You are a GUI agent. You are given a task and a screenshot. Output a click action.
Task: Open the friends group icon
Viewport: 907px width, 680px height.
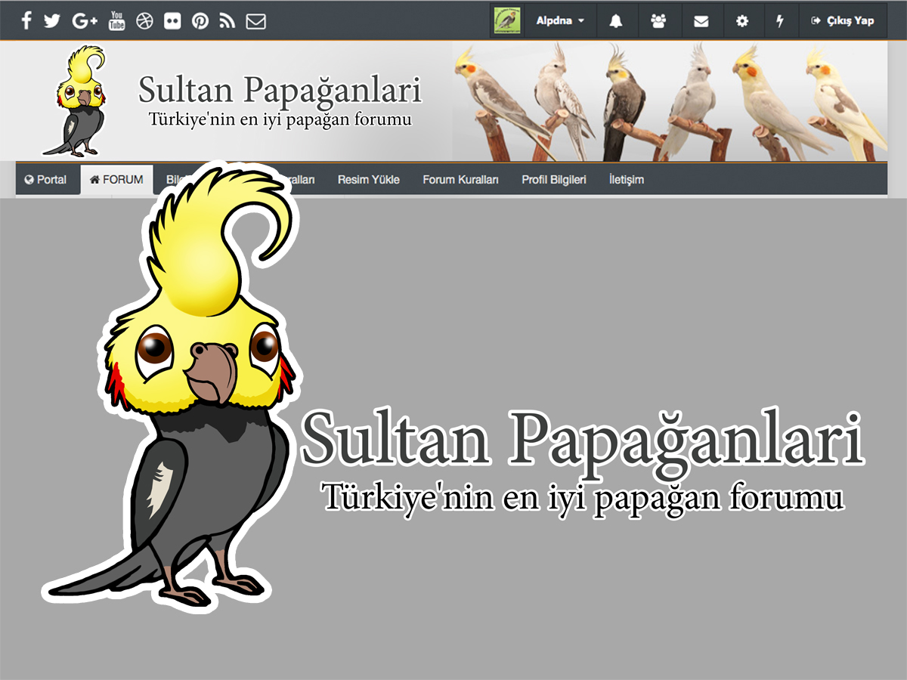658,21
